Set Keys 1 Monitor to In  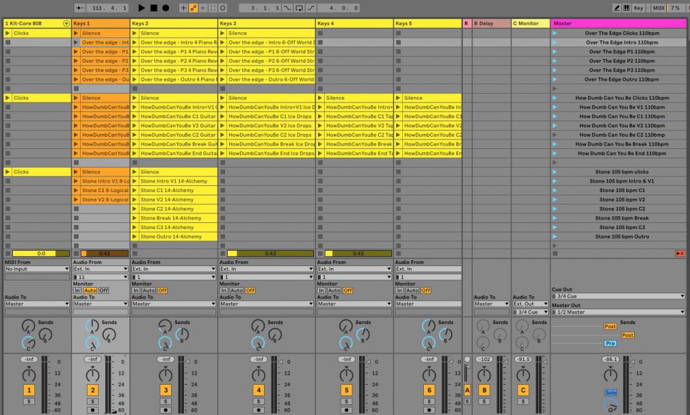77,290
